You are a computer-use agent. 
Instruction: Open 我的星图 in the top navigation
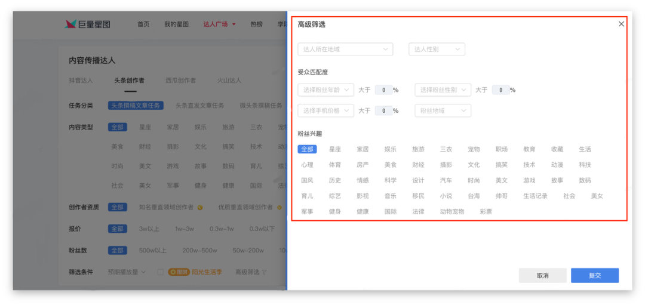tap(176, 24)
